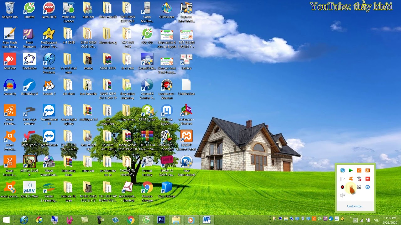Image resolution: width=401 pixels, height=225 pixels.
Task: Click red record dot tray icon
Action: tap(342, 187)
